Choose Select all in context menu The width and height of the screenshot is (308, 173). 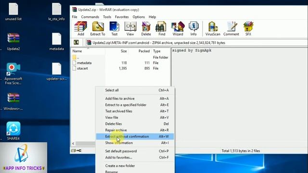pyautogui.click(x=135, y=90)
